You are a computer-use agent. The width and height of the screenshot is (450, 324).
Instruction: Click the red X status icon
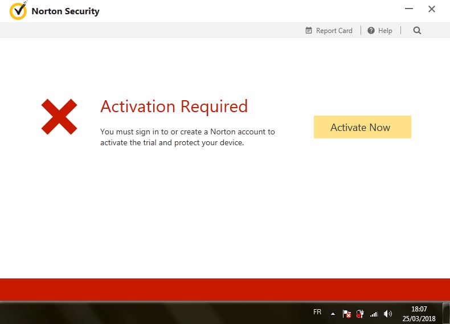pyautogui.click(x=59, y=117)
